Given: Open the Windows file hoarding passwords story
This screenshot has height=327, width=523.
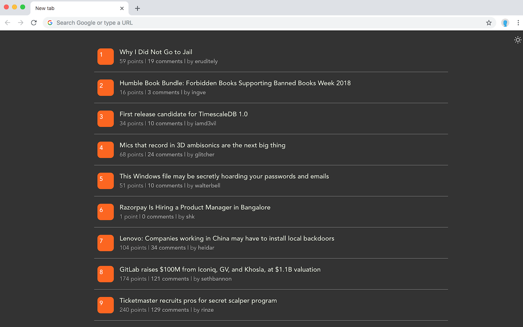Looking at the screenshot, I should pos(224,176).
